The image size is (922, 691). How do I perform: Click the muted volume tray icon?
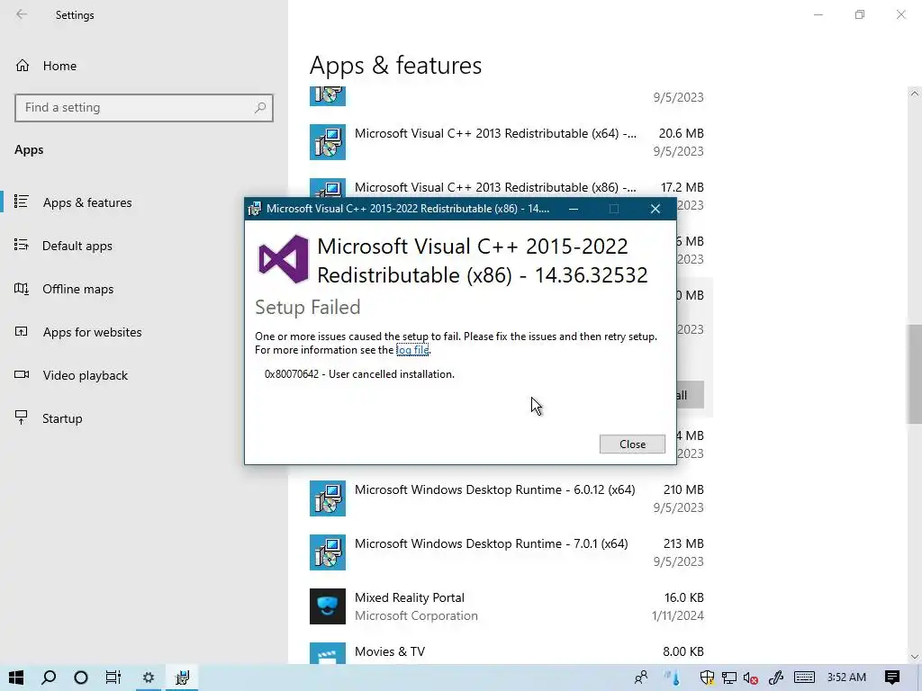pyautogui.click(x=750, y=678)
